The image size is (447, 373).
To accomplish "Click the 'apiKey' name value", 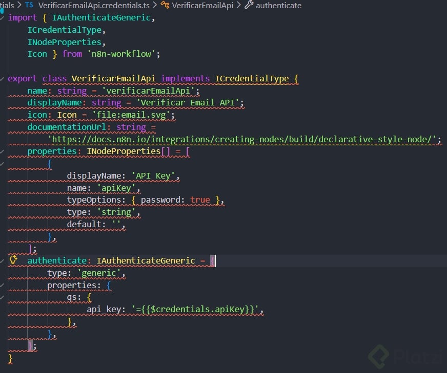I will coord(116,188).
